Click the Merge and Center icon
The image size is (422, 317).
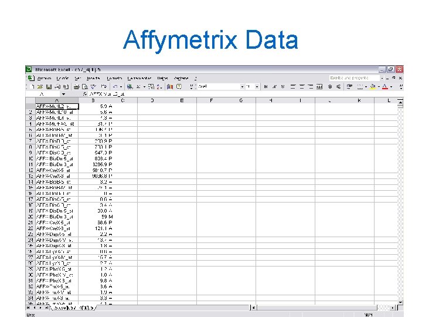319,86
